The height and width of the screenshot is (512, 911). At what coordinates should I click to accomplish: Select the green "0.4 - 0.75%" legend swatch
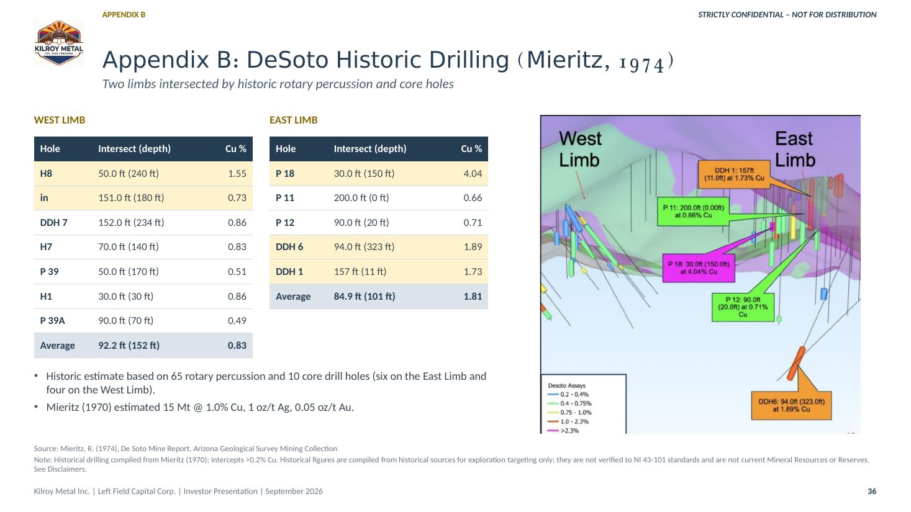pos(553,403)
